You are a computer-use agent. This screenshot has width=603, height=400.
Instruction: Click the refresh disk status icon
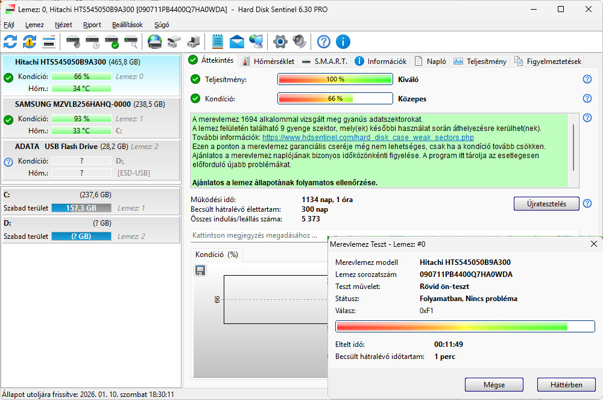click(x=10, y=42)
